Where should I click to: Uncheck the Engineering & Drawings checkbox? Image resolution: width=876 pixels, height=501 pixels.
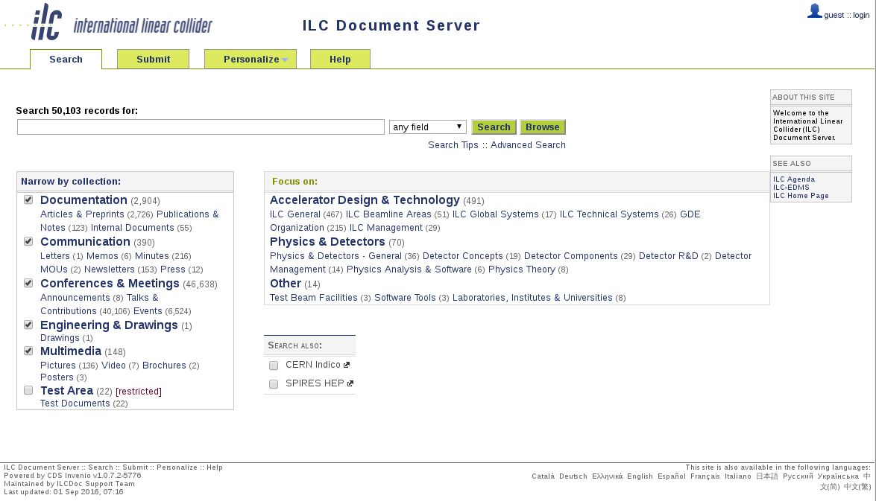pyautogui.click(x=28, y=325)
